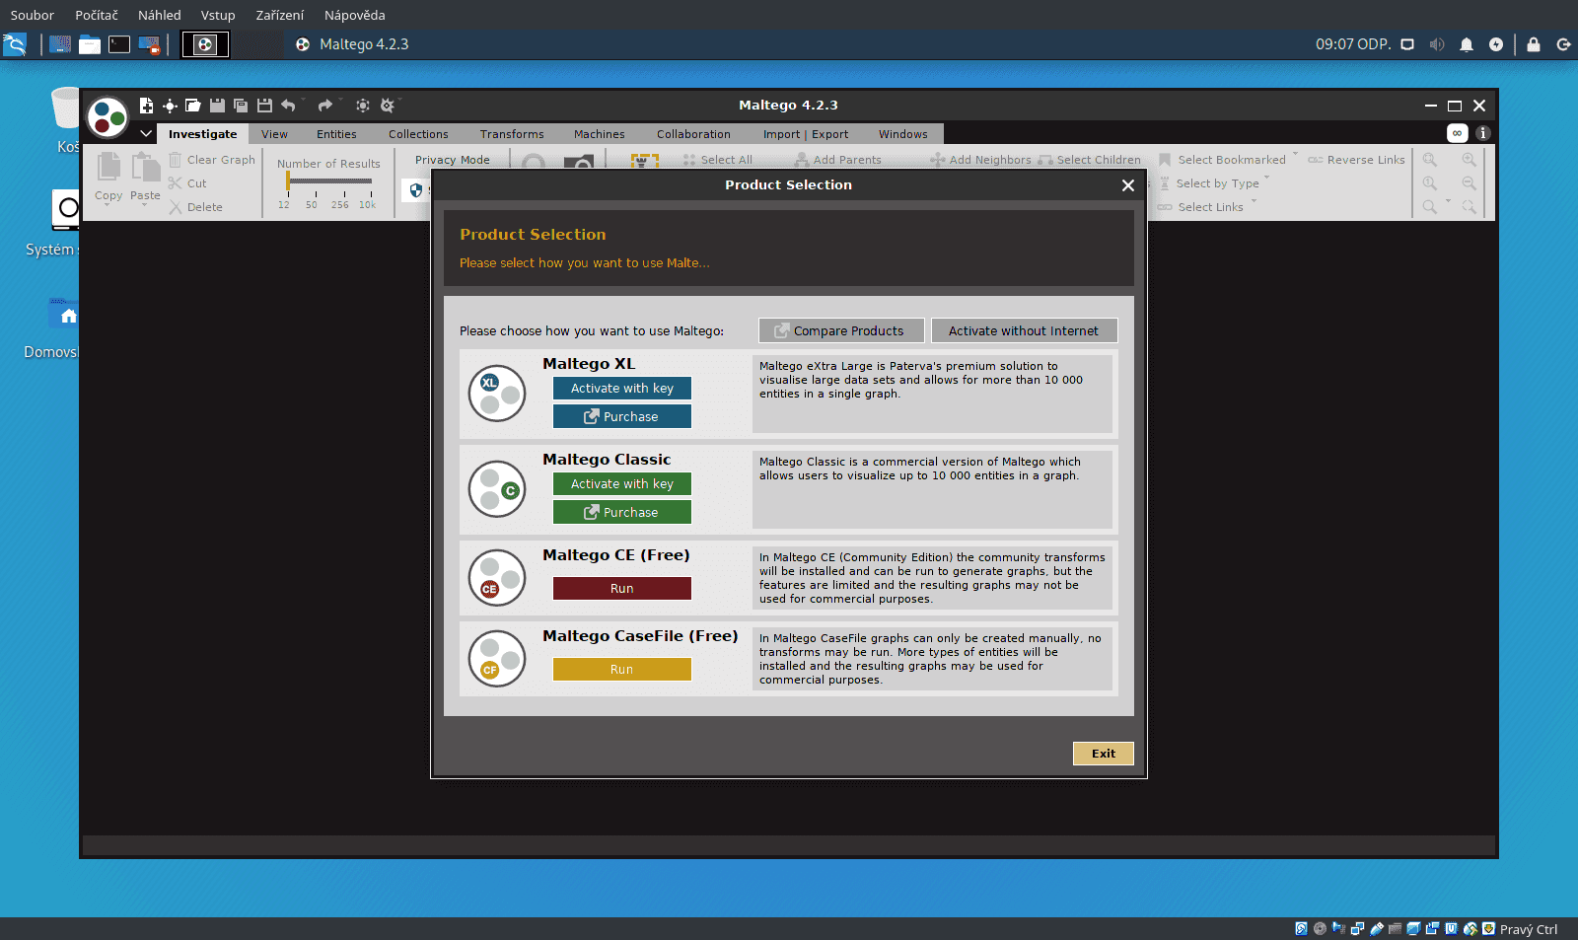
Task: Open the View ribbon tab
Action: pyautogui.click(x=275, y=134)
